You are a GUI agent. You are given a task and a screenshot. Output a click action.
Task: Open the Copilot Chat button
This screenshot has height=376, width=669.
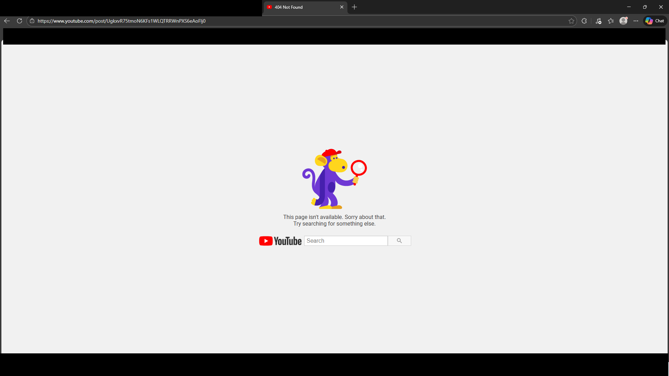(x=655, y=21)
